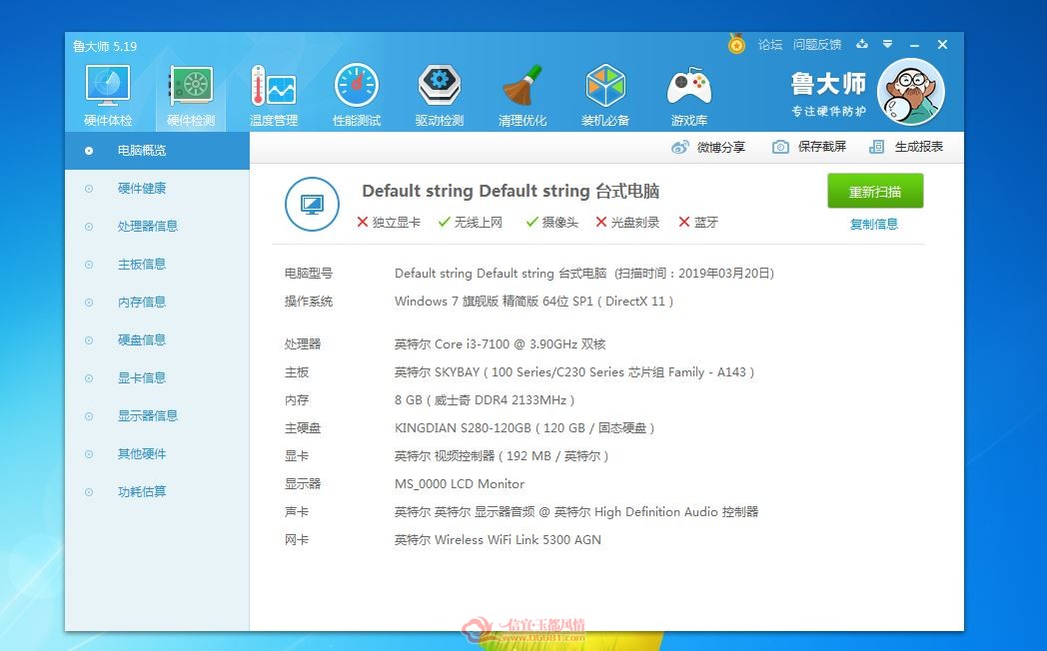Viewport: 1047px width, 651px height.
Task: Open 功耗估算 sidebar item
Action: [x=157, y=492]
